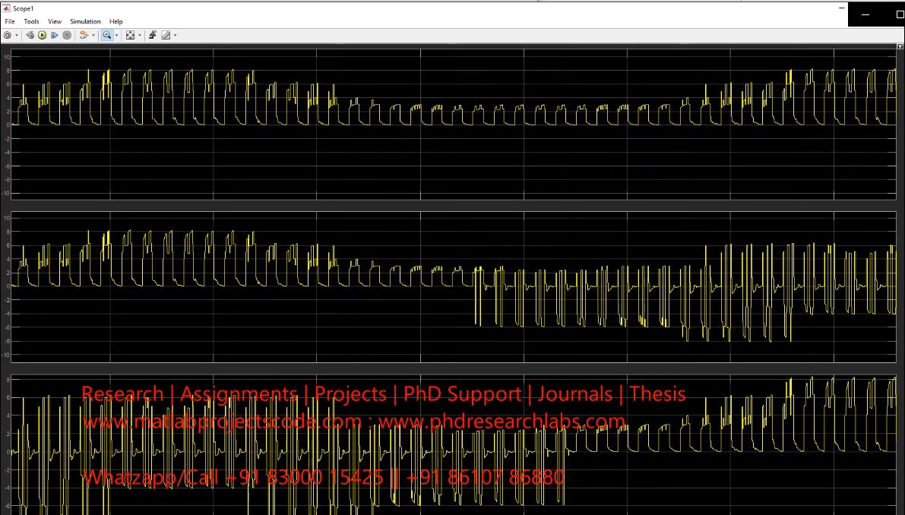Open the Triggers tool icon

tap(152, 35)
